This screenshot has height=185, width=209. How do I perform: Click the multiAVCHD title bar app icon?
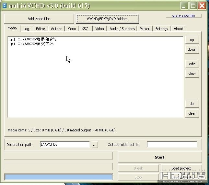[x=5, y=5]
